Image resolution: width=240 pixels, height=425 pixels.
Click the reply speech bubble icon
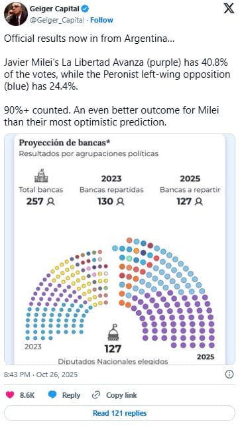(x=52, y=395)
